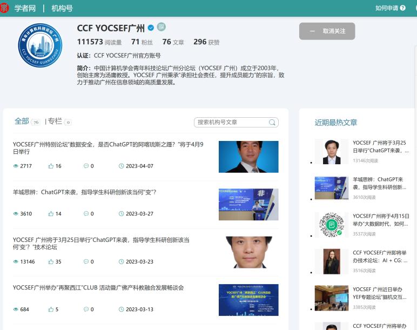
Task: Click the eye views icon showing 2717
Action: point(16,166)
